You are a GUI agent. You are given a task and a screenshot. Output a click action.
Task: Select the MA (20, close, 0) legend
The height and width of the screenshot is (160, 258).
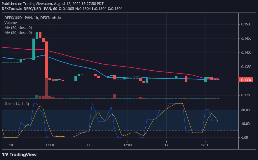click(x=18, y=28)
